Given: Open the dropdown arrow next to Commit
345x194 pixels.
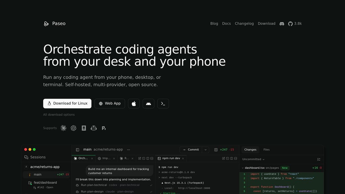Looking at the screenshot, I should click(206, 150).
